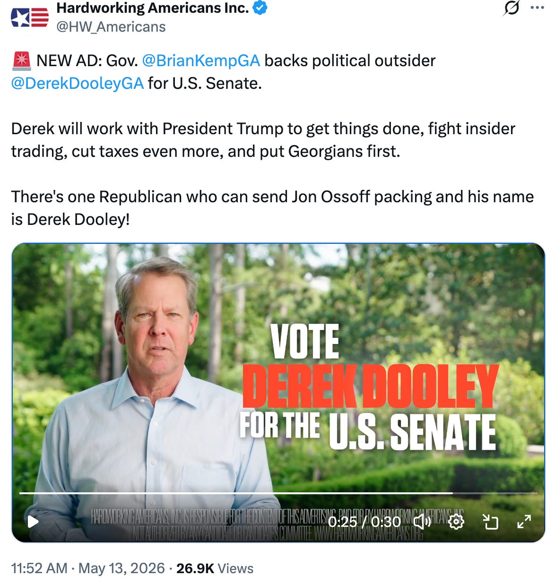Click the blue verified badge

(260, 8)
